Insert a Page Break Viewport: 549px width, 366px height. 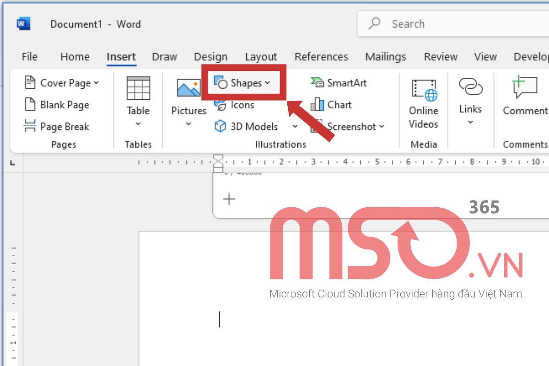pyautogui.click(x=57, y=127)
